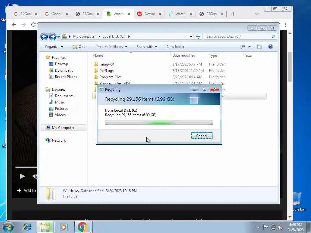Select Local Disk (C:) in the breadcrumb

[x=114, y=36]
